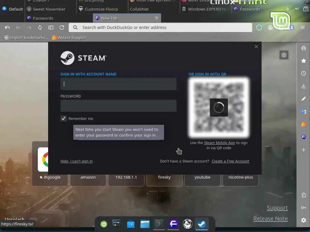The height and width of the screenshot is (232, 310).
Task: Open the Notes pencil in the sidebar
Action: tap(303, 99)
